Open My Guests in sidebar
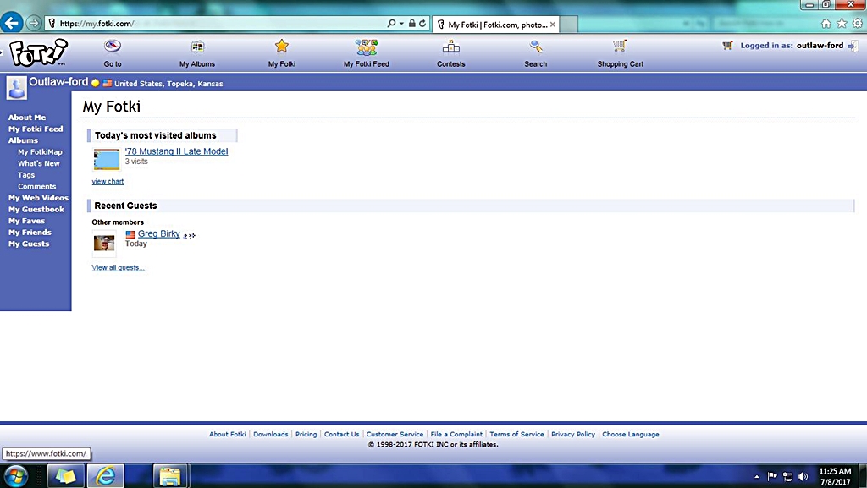 tap(28, 244)
